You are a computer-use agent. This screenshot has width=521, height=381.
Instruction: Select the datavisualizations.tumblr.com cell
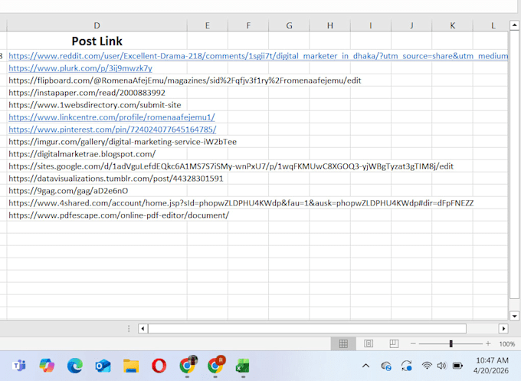click(x=116, y=179)
